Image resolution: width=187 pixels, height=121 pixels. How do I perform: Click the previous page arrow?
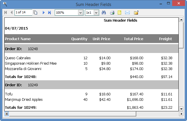(11, 13)
